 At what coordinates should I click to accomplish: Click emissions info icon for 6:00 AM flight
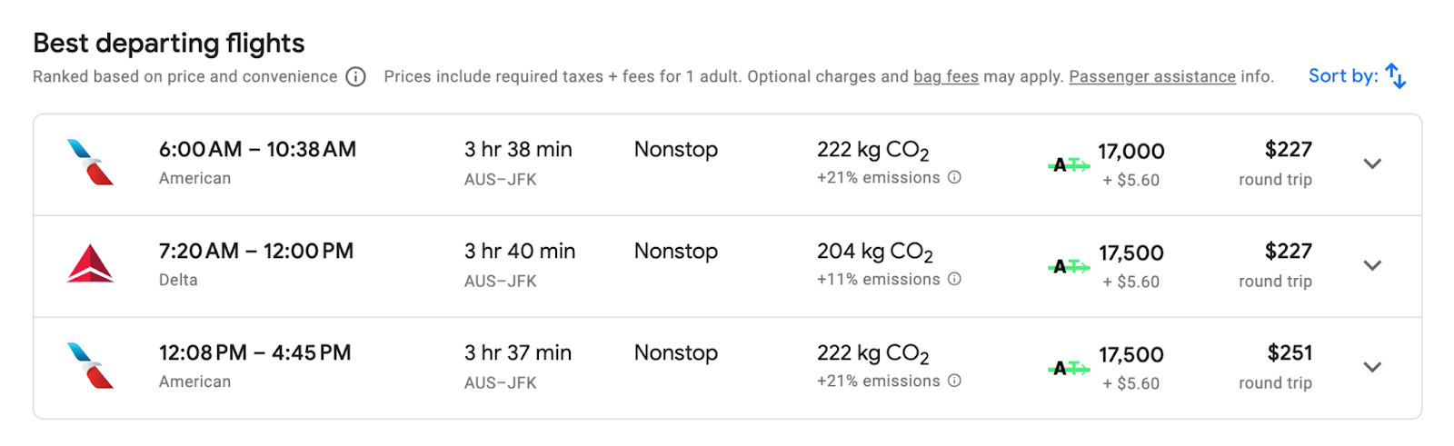coord(954,177)
